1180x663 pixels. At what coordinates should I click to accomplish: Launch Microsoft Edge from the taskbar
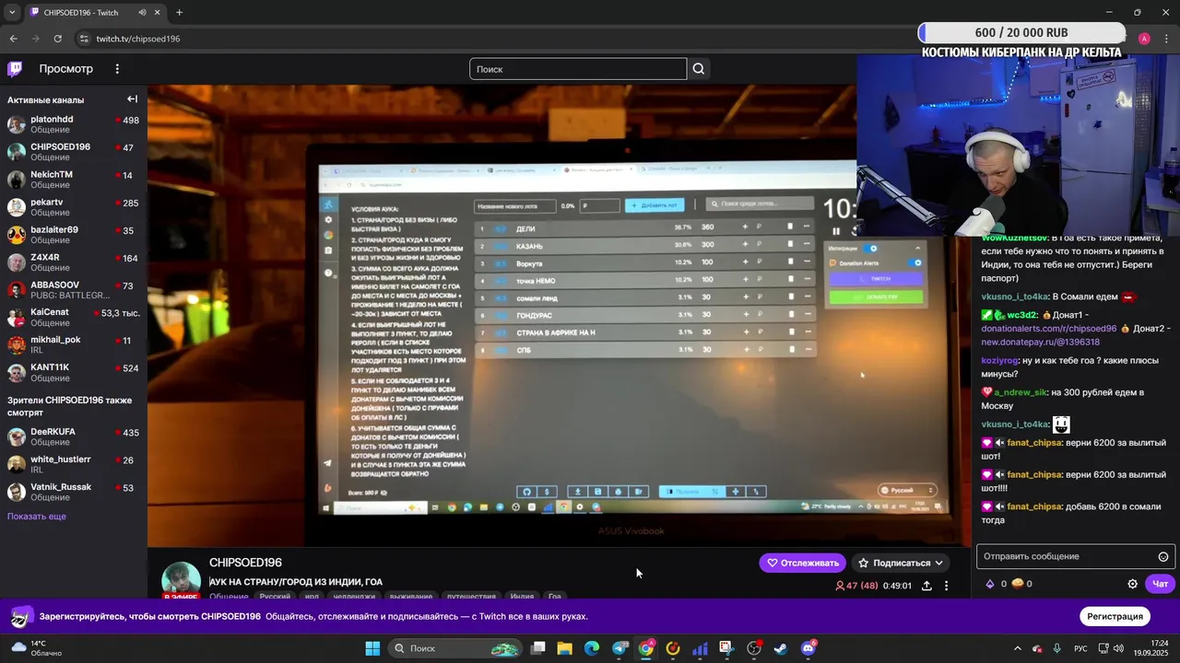click(591, 648)
